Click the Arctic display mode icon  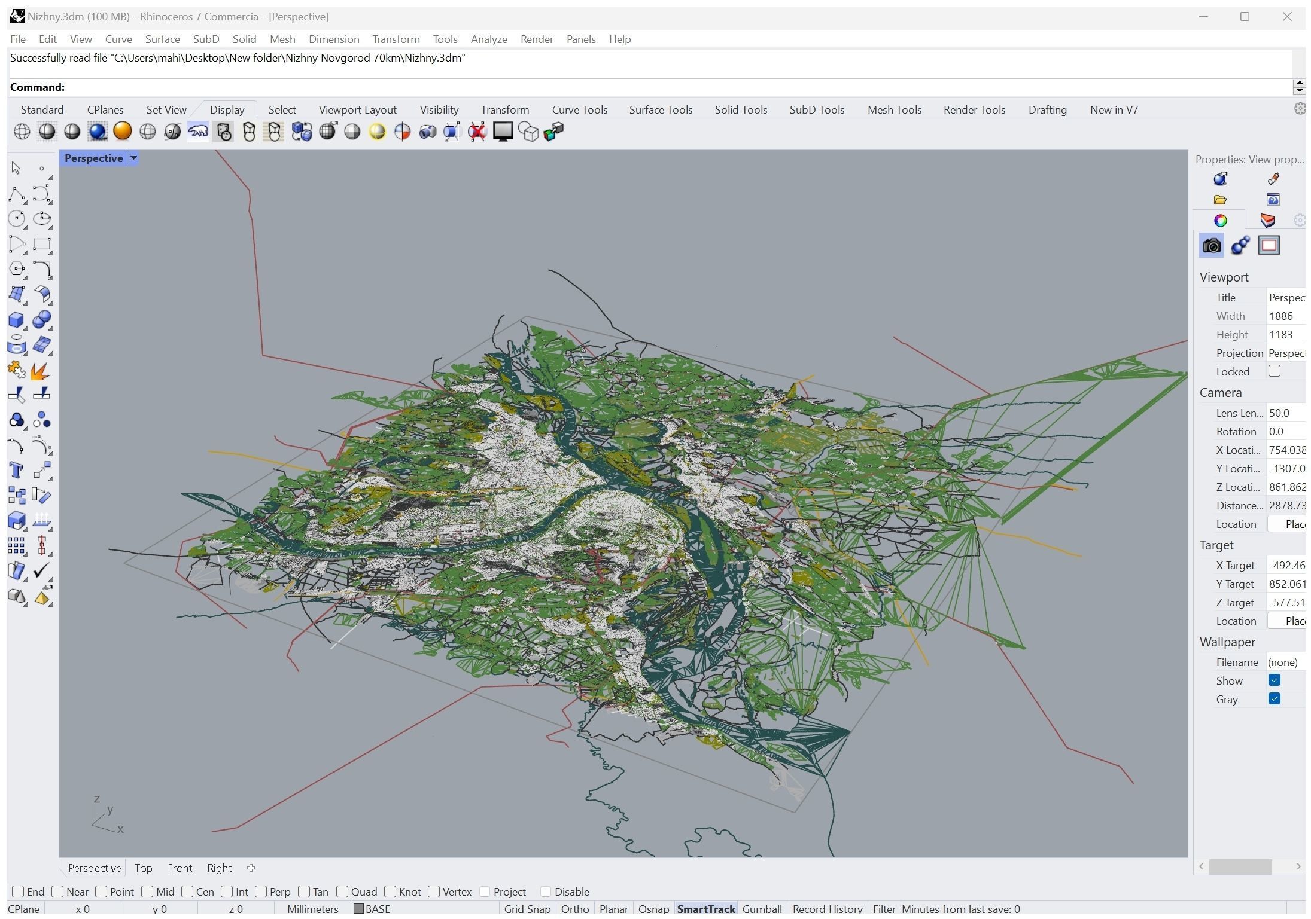[198, 132]
